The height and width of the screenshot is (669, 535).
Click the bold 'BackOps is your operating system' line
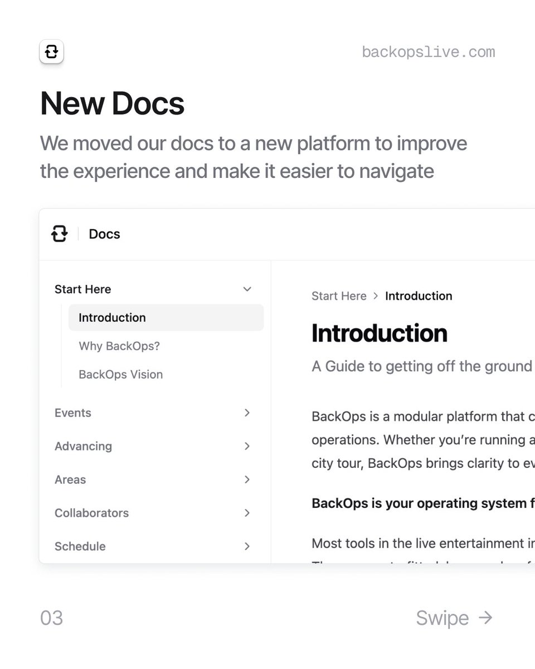423,503
